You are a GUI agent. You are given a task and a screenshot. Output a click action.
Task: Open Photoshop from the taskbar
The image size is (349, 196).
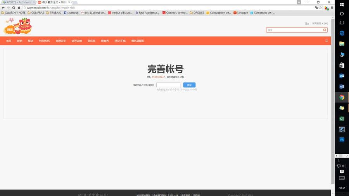point(342,140)
